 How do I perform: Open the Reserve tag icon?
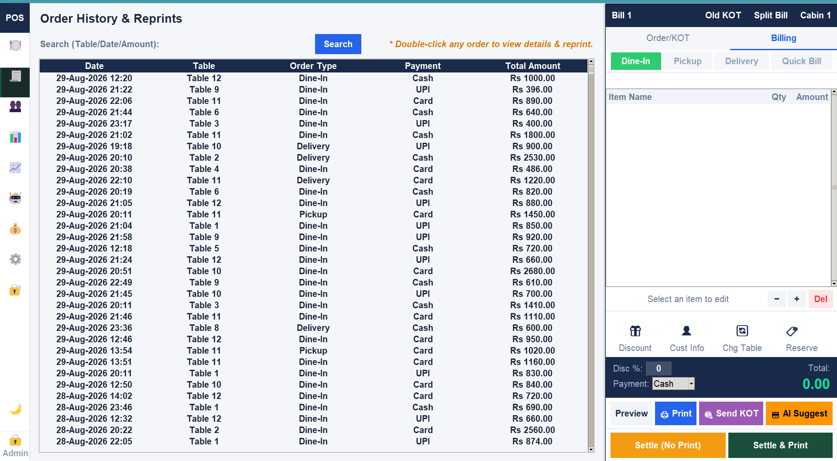click(802, 338)
